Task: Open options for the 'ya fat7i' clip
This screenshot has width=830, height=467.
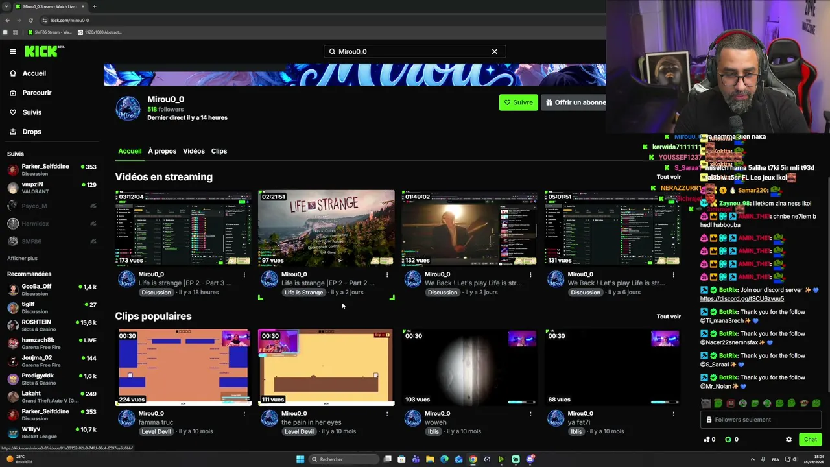Action: [x=673, y=414]
